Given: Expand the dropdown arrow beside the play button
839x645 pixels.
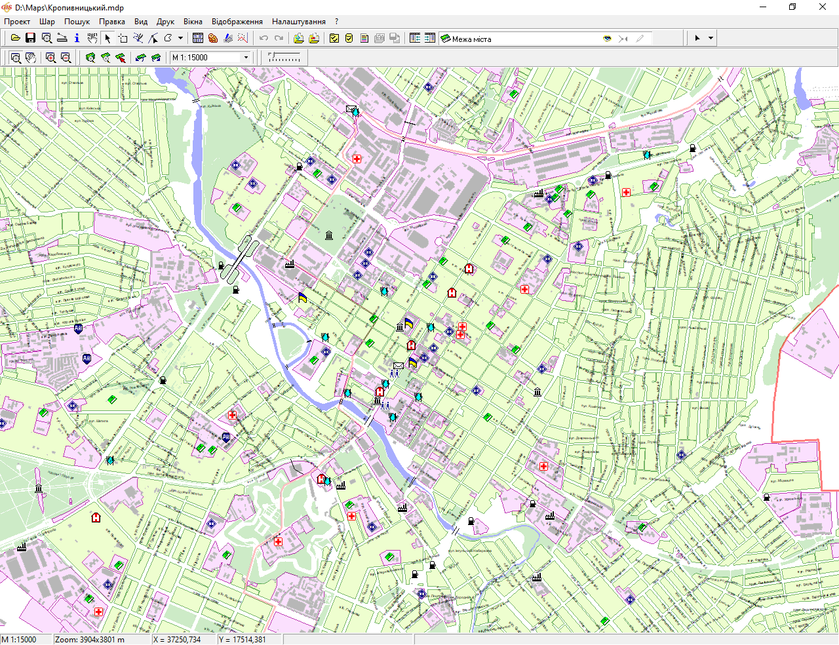Looking at the screenshot, I should (711, 38).
